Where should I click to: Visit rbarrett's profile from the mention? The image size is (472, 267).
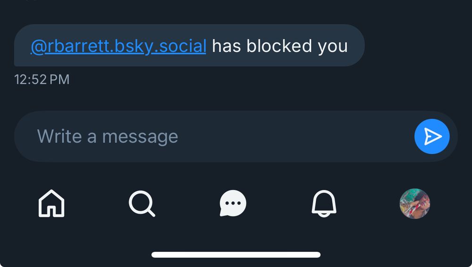pos(118,46)
